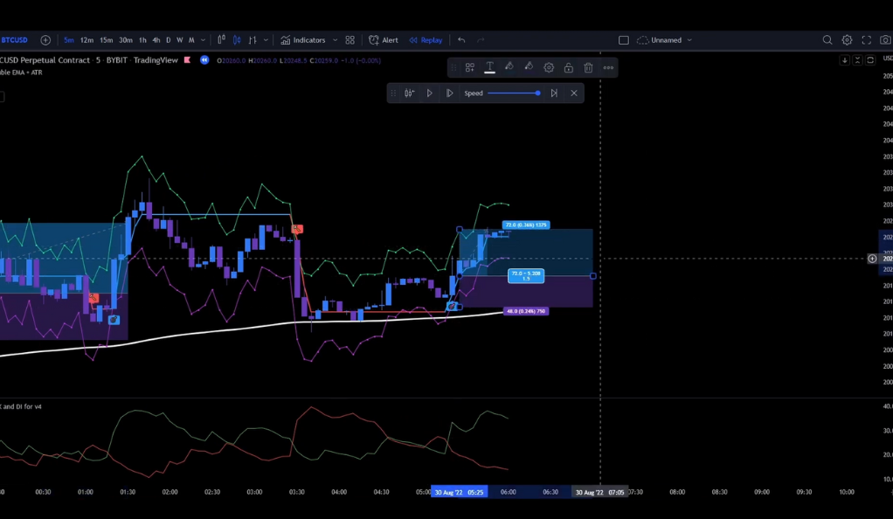Select the bars chart style icon
This screenshot has width=893, height=519.
coord(253,40)
